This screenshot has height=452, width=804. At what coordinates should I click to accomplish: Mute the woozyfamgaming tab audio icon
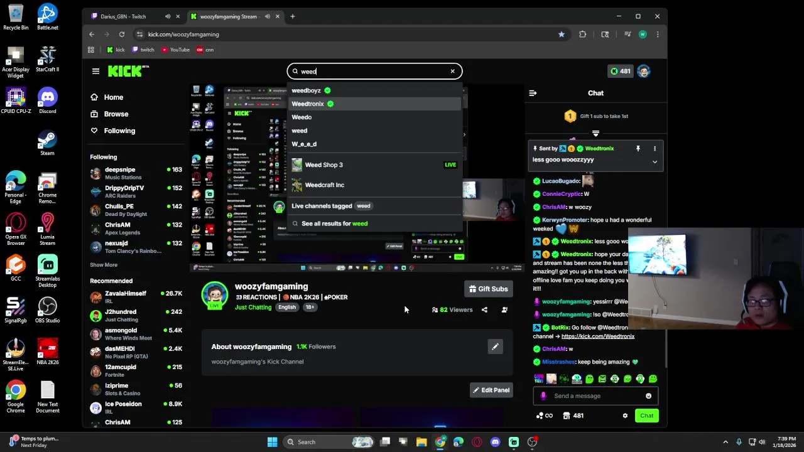coord(268,16)
